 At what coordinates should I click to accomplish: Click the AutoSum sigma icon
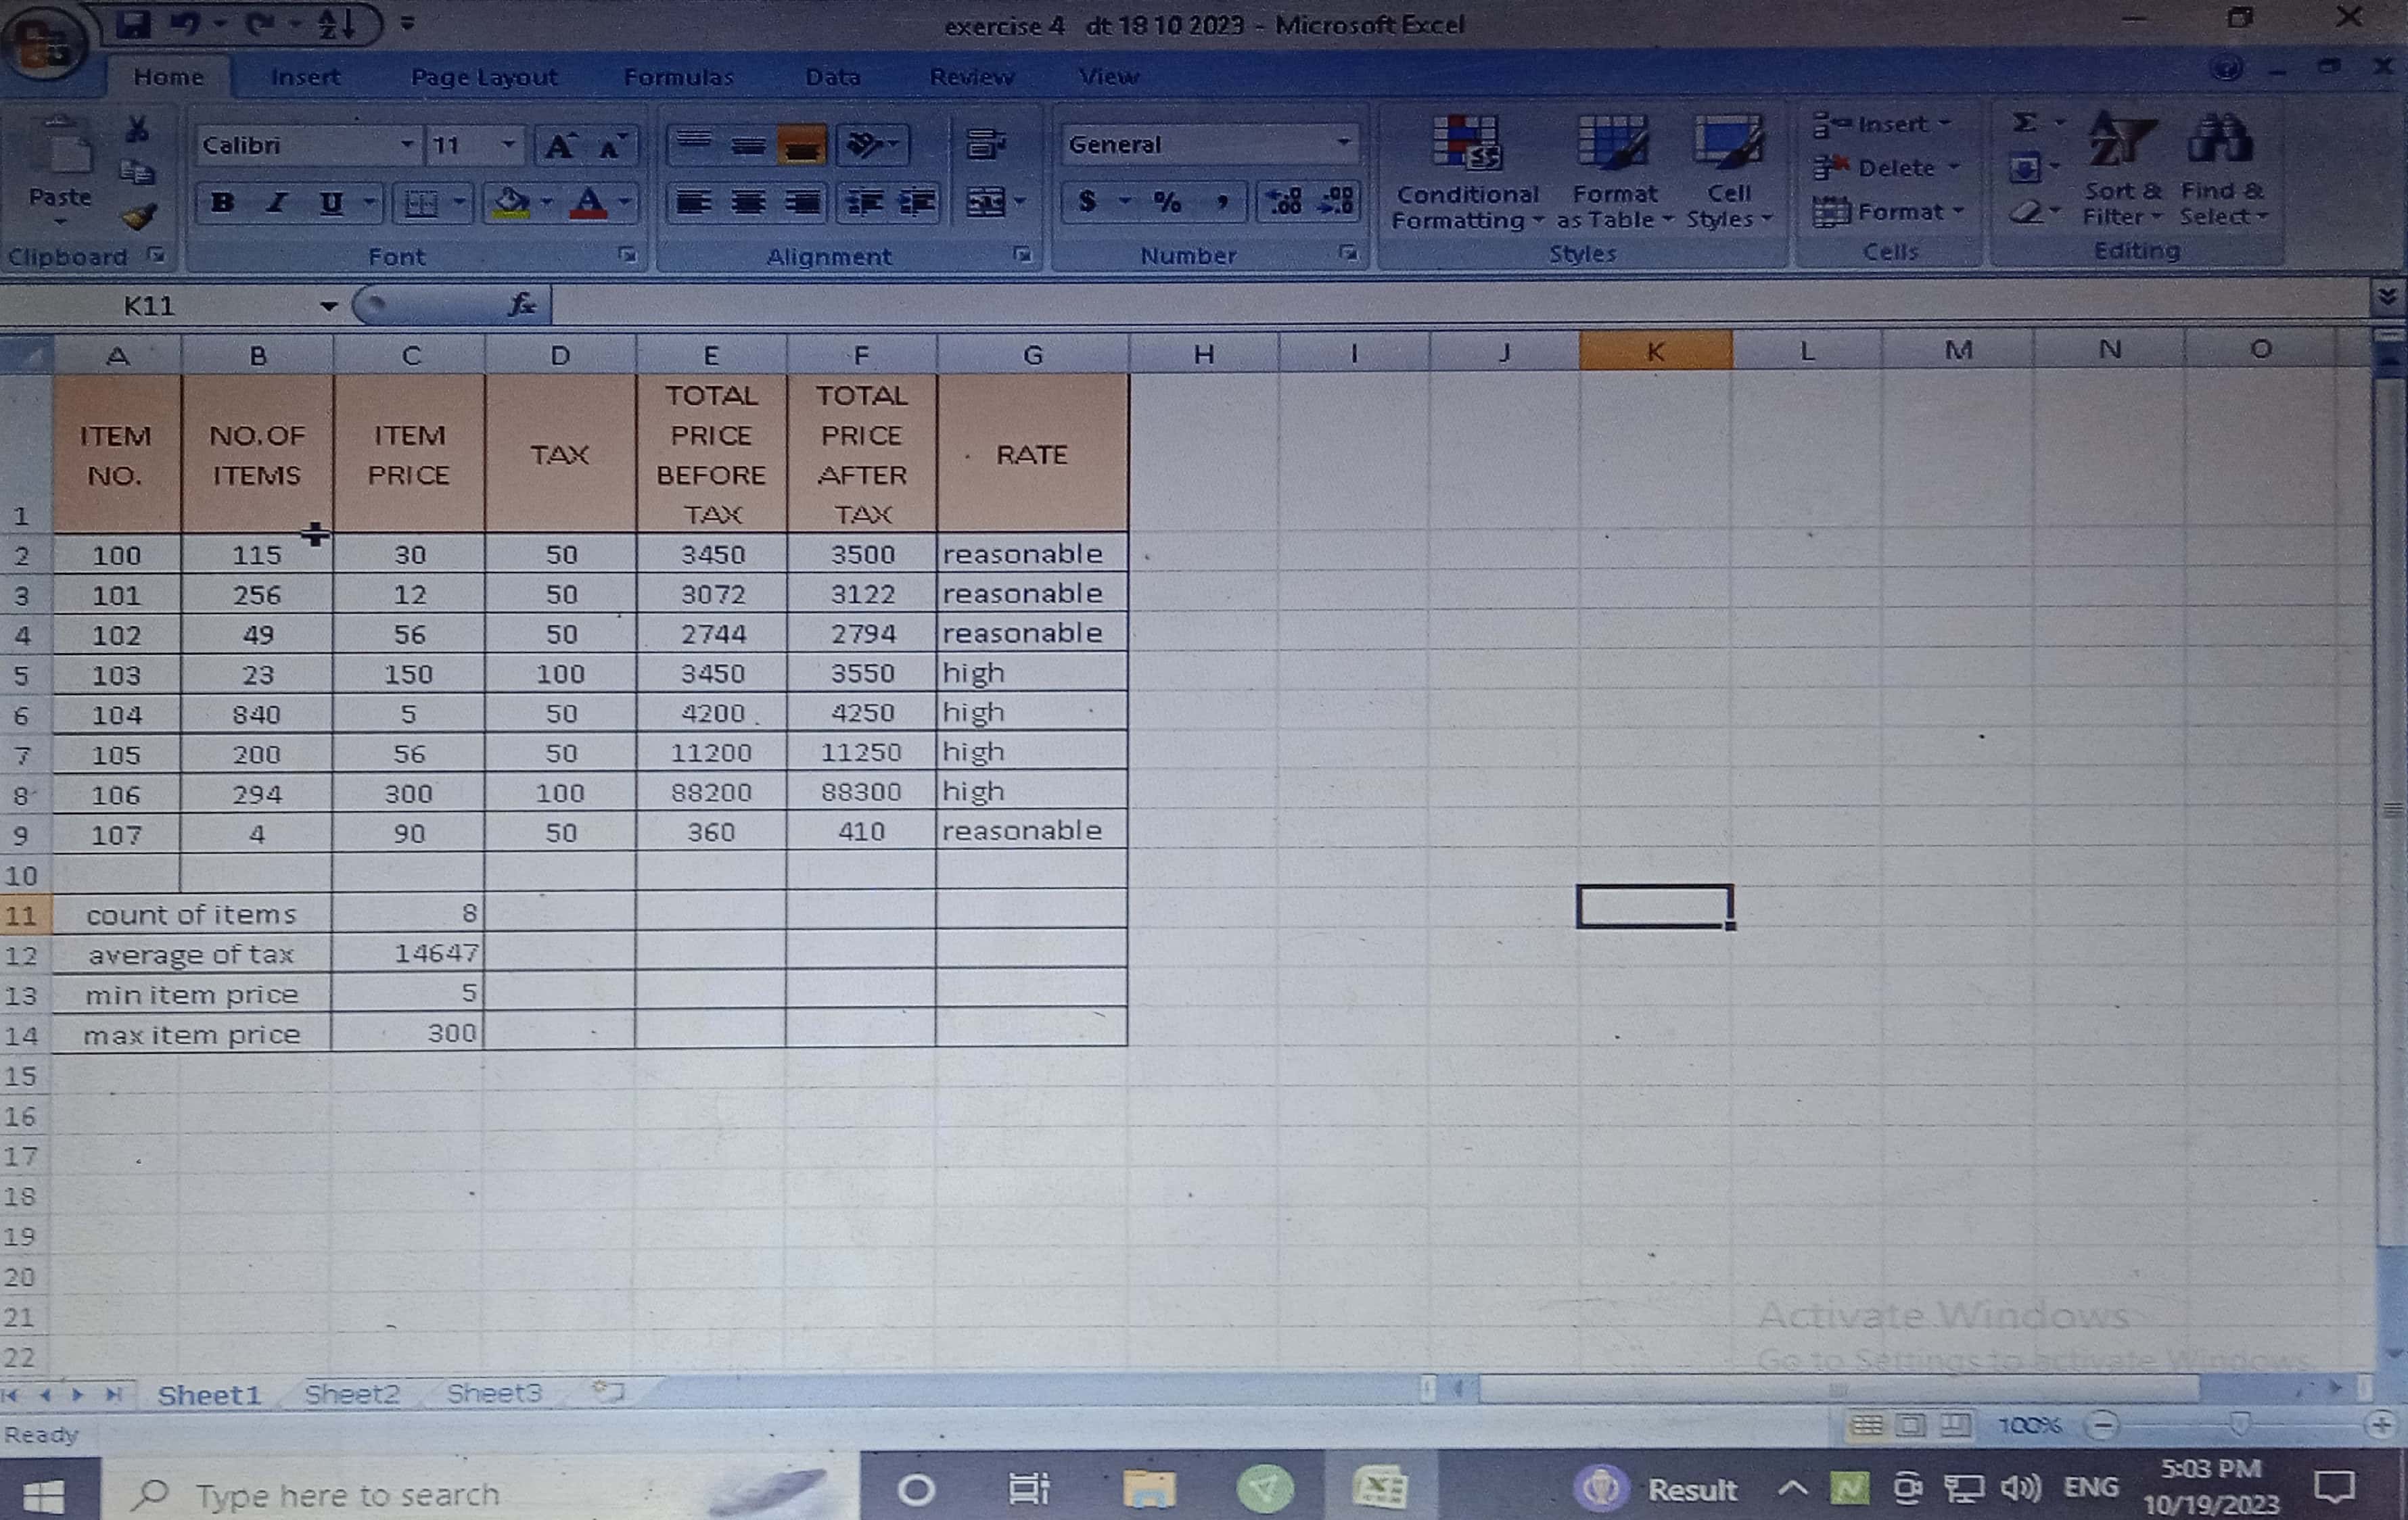2024,123
